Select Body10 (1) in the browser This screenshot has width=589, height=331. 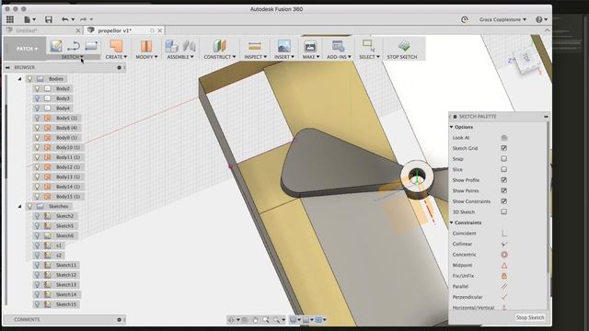[68, 147]
